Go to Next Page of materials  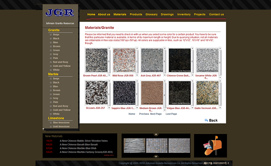point(156,114)
